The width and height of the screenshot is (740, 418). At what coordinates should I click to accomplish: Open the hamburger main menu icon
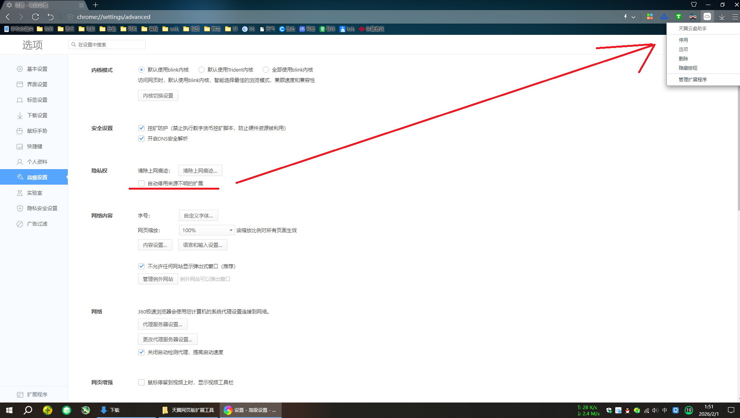pyautogui.click(x=735, y=17)
